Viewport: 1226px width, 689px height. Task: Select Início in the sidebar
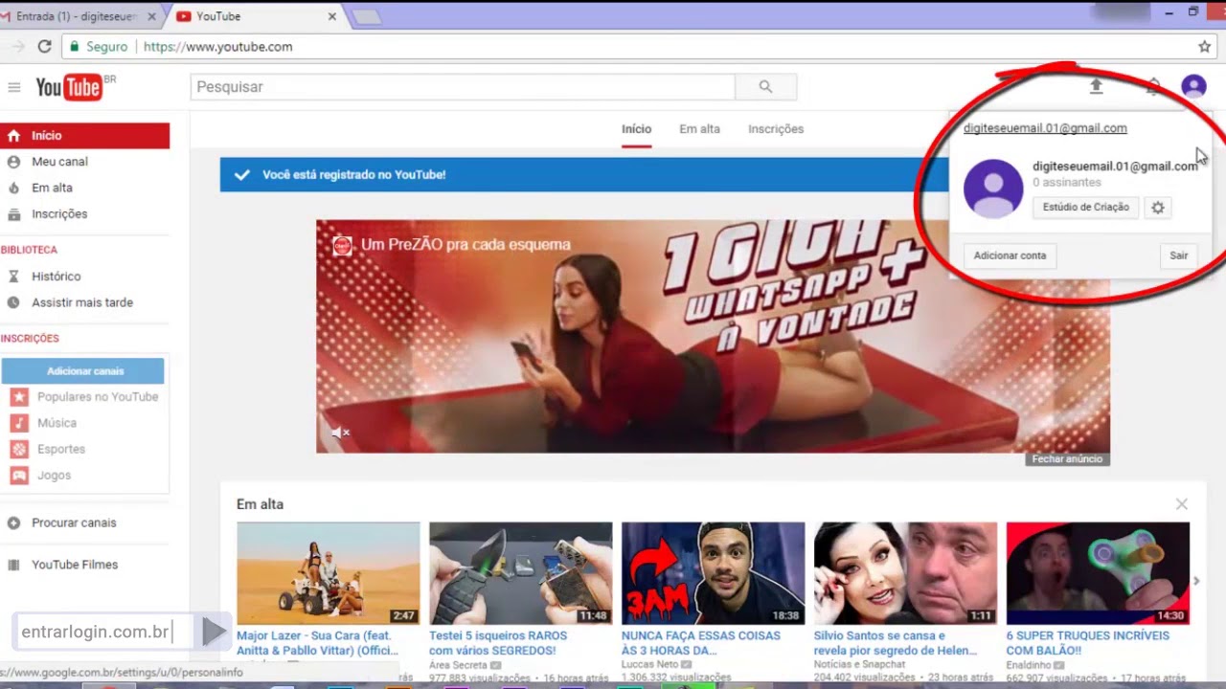coord(84,136)
